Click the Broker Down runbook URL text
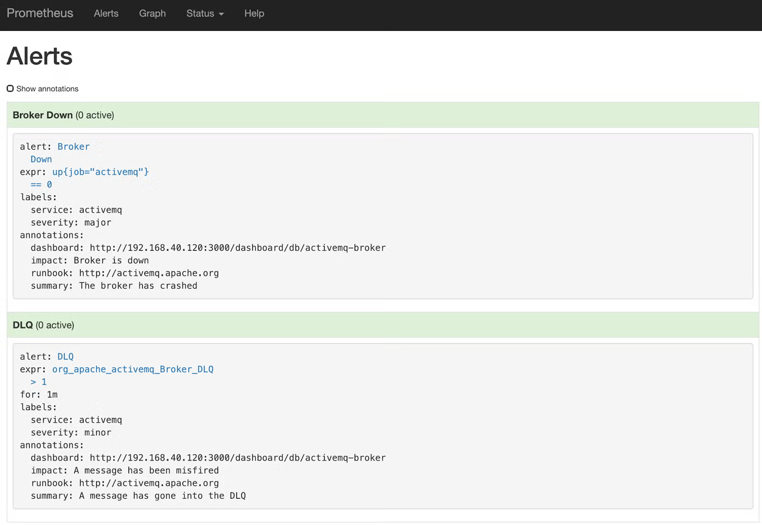The height and width of the screenshot is (525, 762). point(149,273)
